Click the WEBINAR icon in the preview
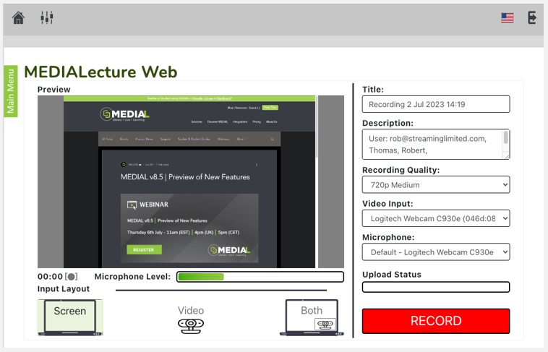This screenshot has width=548, height=352. (x=132, y=205)
